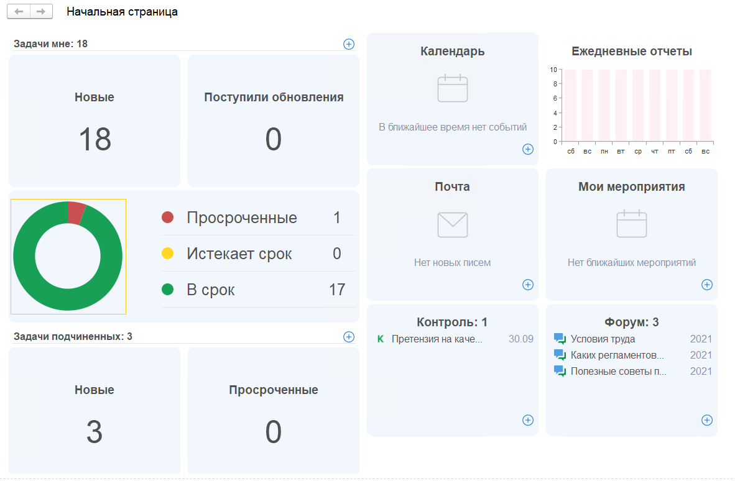Open forum topic Условия труда

[603, 339]
